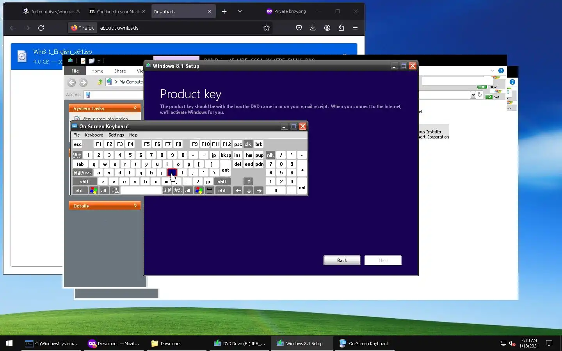Open the File tab in Explorer ribbon
The image size is (562, 351).
pyautogui.click(x=75, y=71)
